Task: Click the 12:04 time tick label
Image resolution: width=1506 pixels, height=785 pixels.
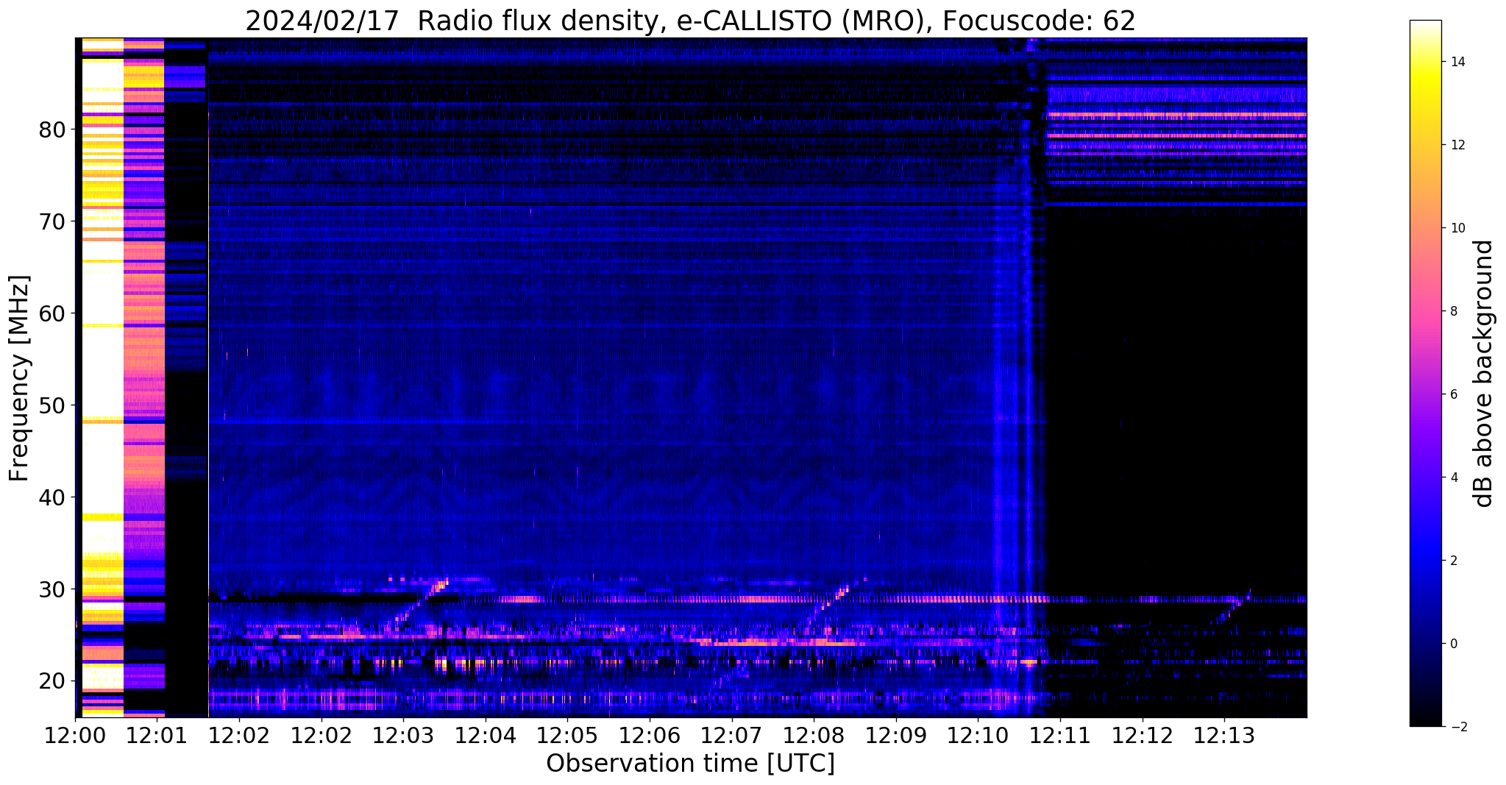Action: coord(486,735)
